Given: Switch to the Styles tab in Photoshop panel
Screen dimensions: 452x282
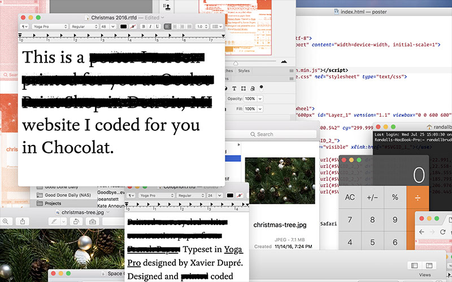Looking at the screenshot, I should [x=244, y=70].
